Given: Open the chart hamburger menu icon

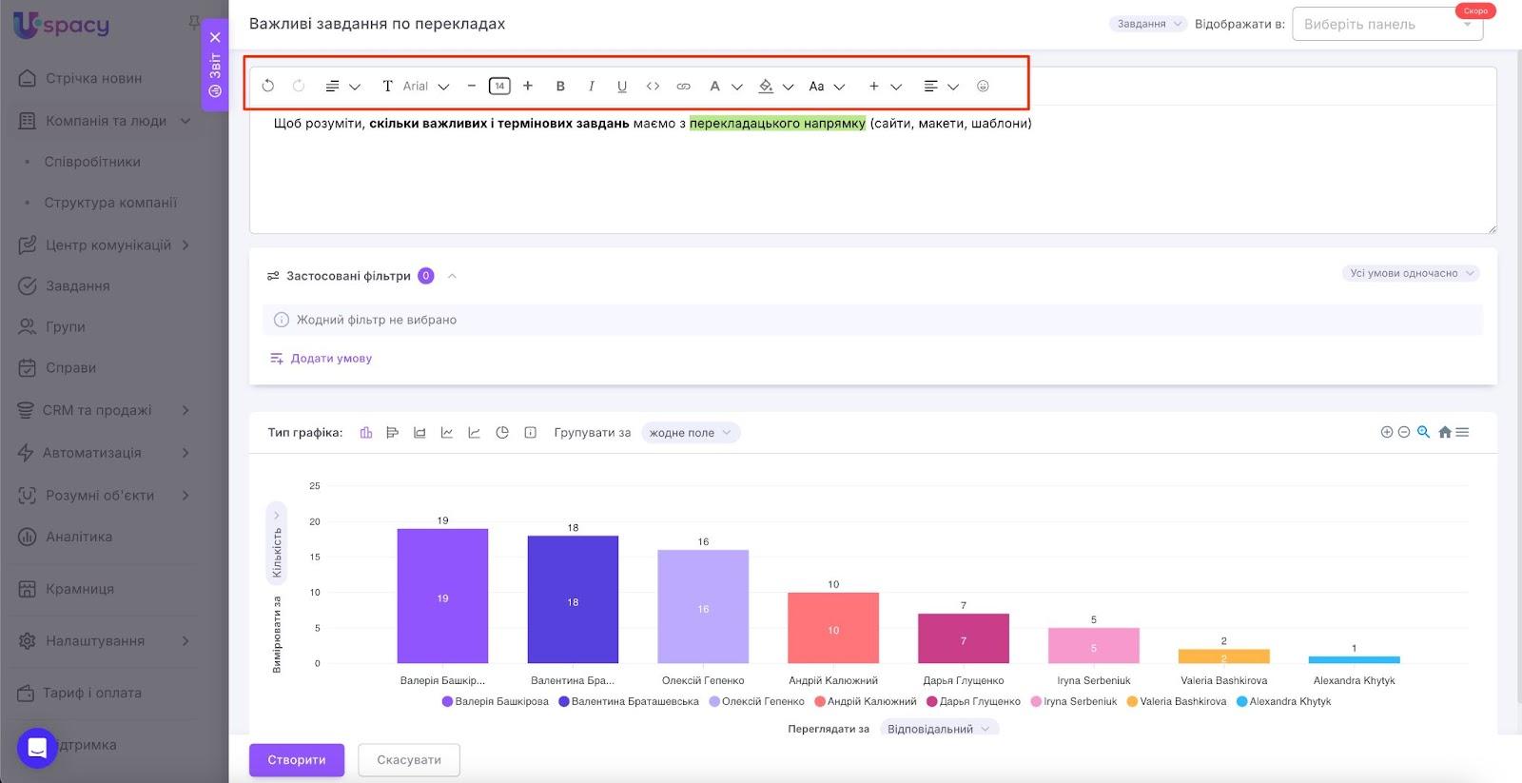Looking at the screenshot, I should click(1462, 432).
